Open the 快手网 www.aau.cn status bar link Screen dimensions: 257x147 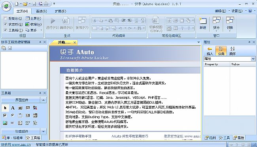[16, 145]
